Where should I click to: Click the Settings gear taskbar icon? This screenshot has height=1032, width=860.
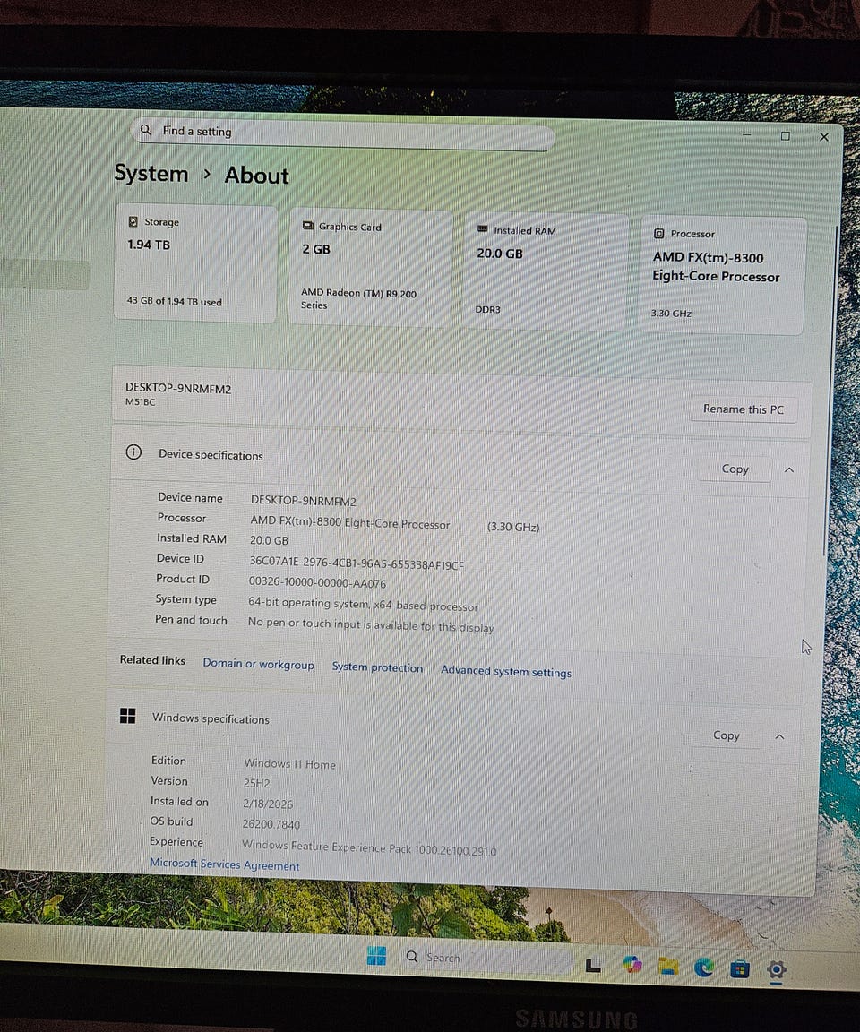tap(777, 969)
